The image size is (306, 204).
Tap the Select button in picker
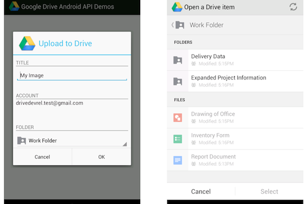[269, 192]
